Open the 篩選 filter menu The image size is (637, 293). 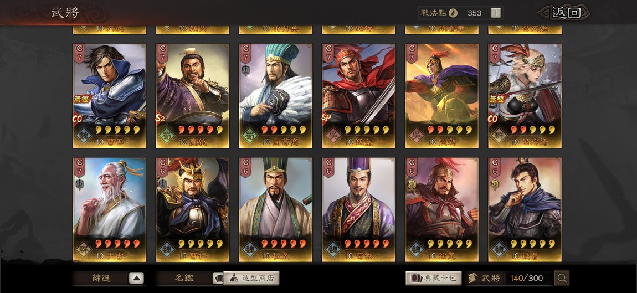pyautogui.click(x=101, y=279)
